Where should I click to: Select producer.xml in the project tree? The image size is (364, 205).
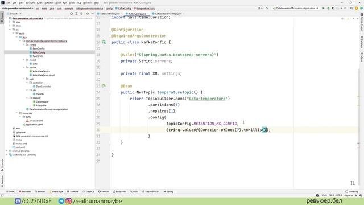point(36,121)
